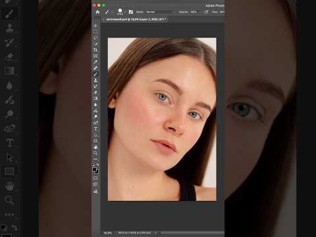This screenshot has height=237, width=316.
Task: Select the Blur tool
Action: (x=95, y=105)
